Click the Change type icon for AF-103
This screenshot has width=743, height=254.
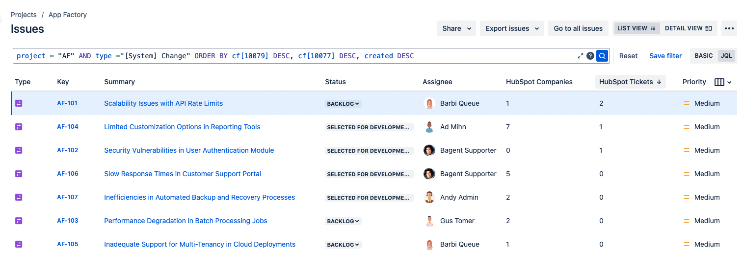click(x=19, y=221)
